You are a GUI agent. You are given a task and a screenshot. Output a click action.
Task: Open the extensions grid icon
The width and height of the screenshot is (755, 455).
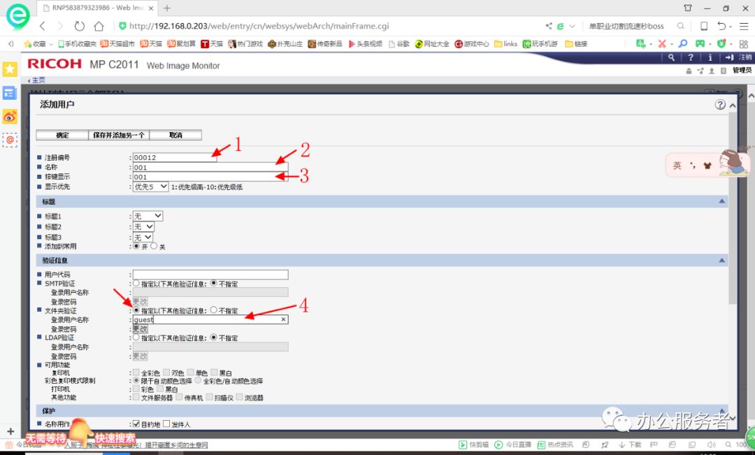pos(743,44)
